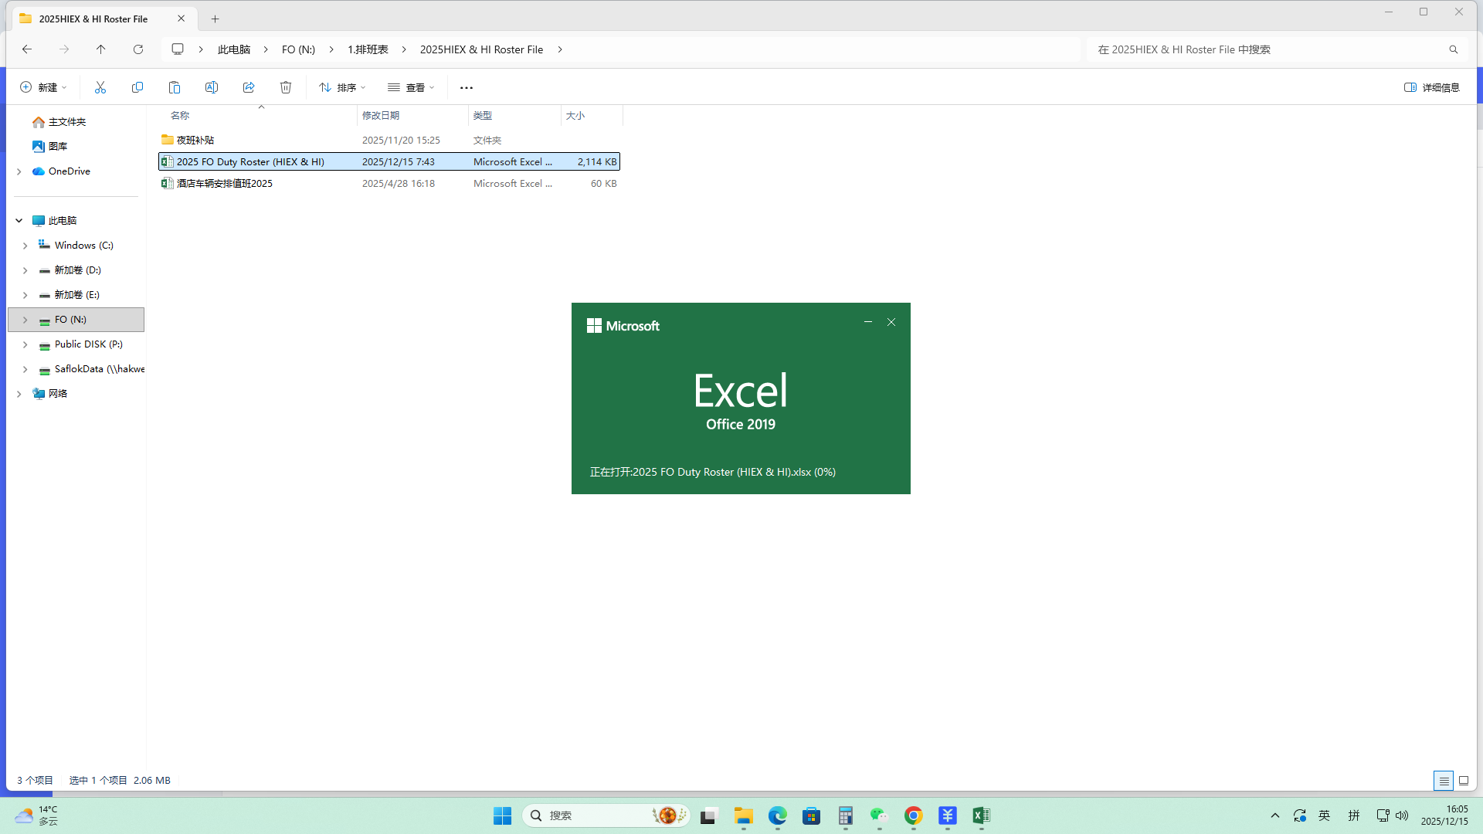
Task: Click the Delete trash bin icon
Action: tap(286, 87)
